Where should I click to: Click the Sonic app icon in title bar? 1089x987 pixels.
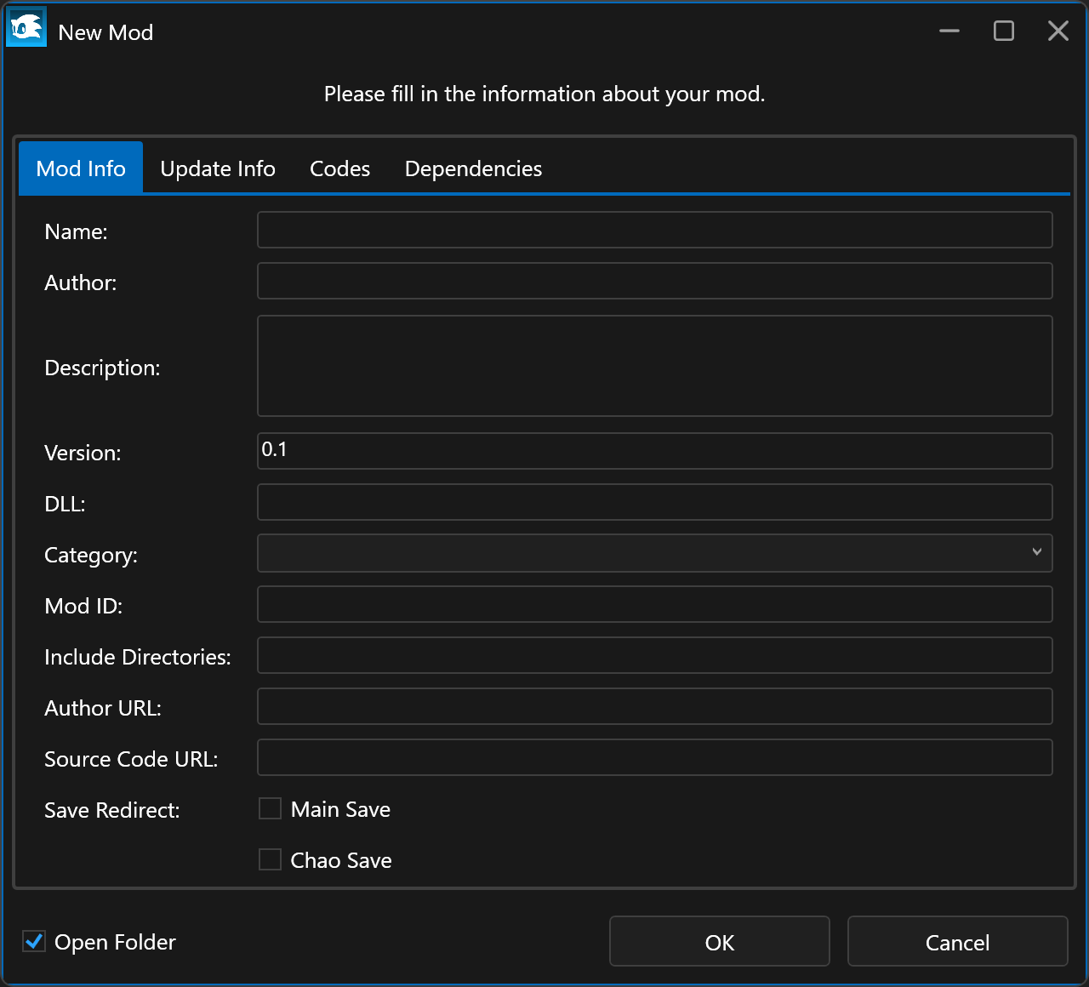26,28
